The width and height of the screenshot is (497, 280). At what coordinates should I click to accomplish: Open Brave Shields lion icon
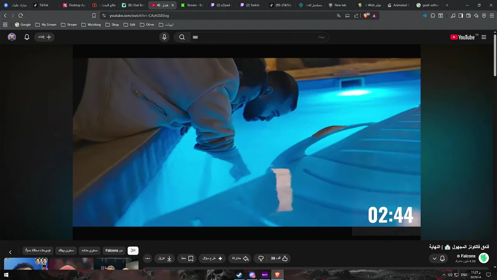click(365, 16)
